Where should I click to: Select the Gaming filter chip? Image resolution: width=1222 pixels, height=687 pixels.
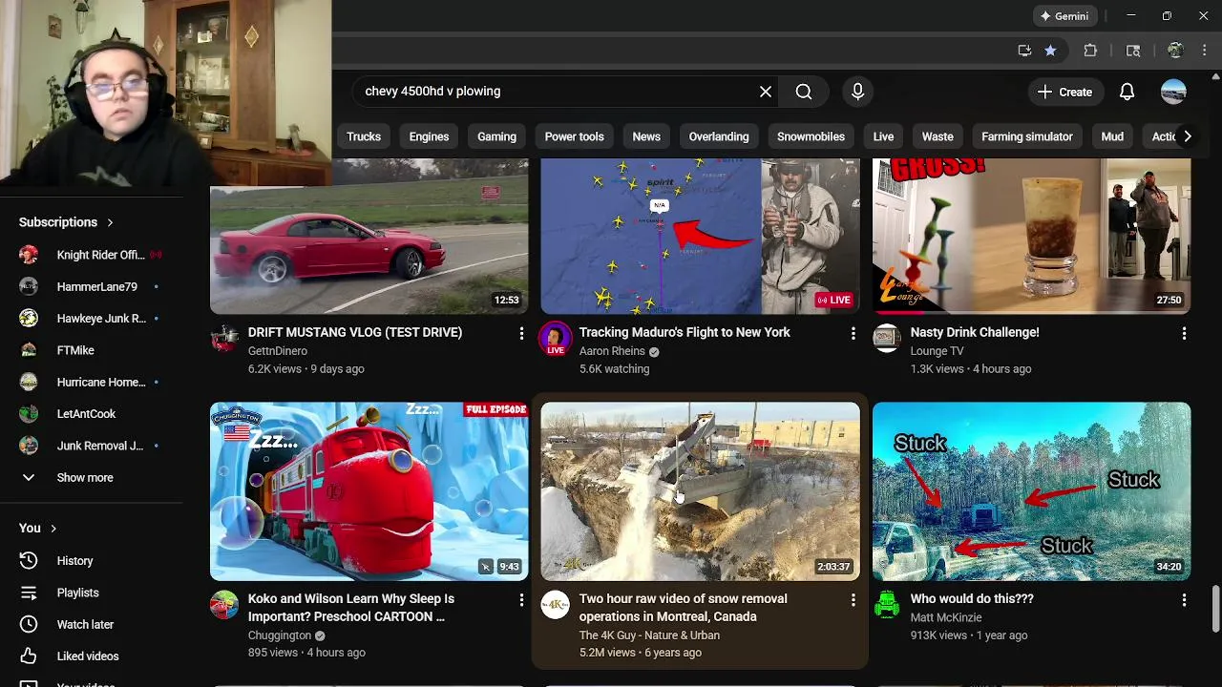[x=496, y=136]
